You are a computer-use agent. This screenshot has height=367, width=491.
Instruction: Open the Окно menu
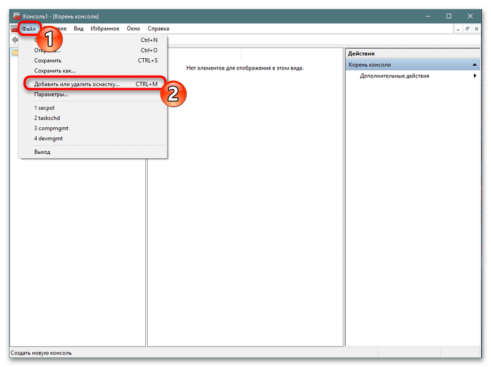tap(133, 28)
